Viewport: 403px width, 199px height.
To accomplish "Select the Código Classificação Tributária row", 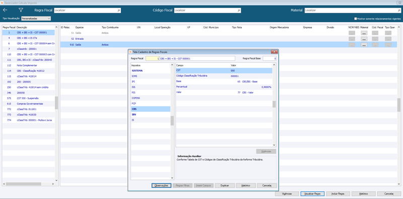I will click(224, 76).
